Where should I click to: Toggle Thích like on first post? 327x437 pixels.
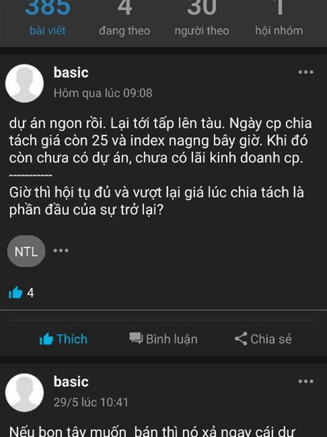tap(63, 339)
